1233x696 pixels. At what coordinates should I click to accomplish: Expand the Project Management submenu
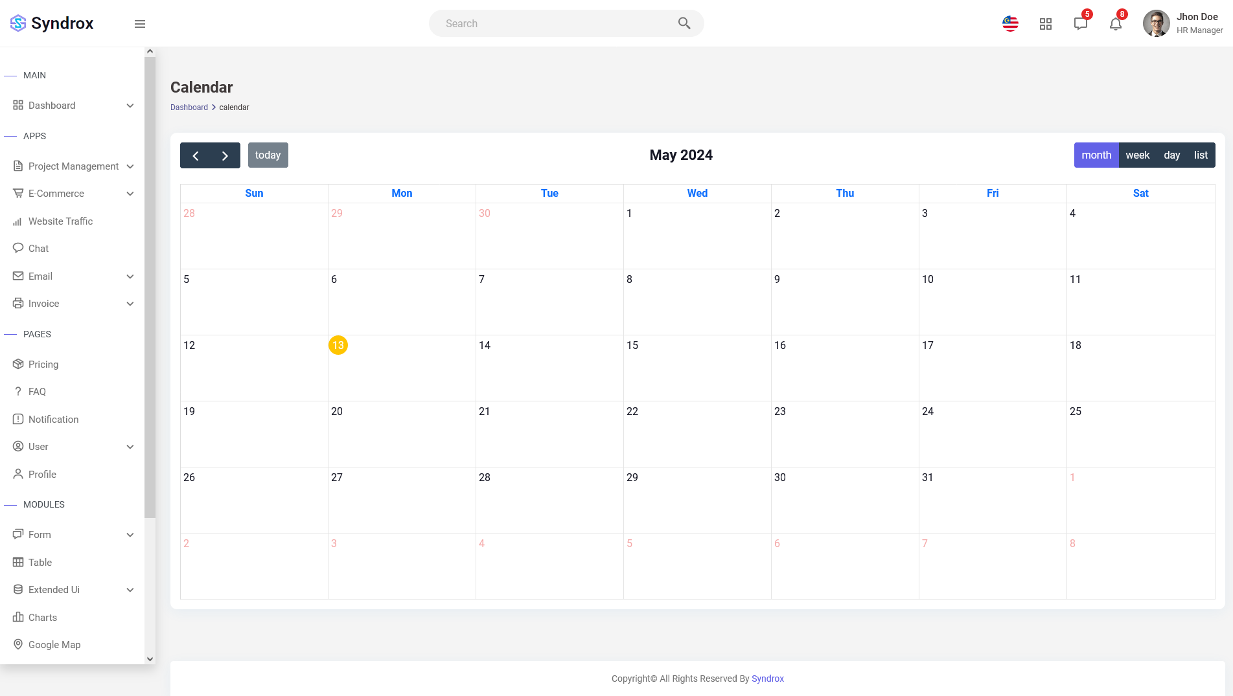pos(73,166)
